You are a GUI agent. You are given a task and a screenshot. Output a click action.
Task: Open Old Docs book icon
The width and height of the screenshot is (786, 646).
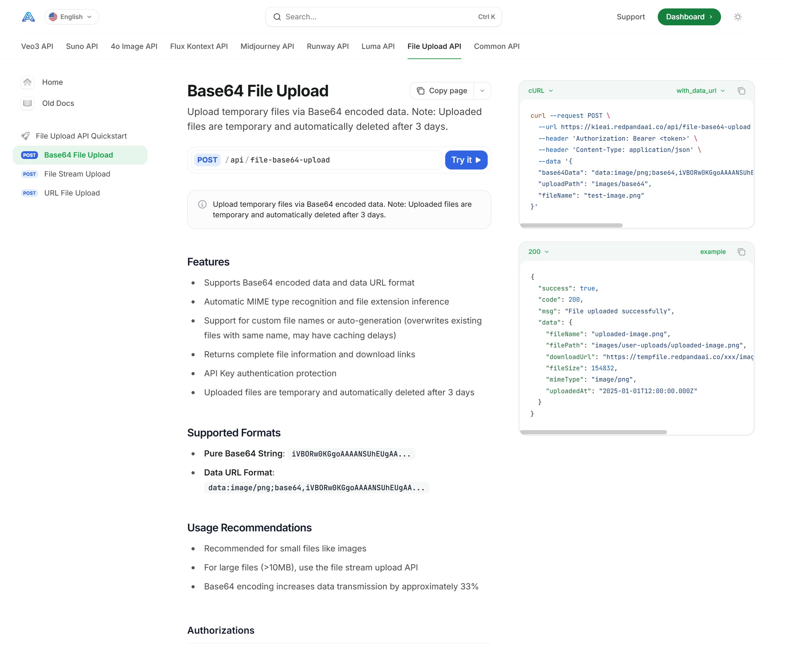pos(27,103)
